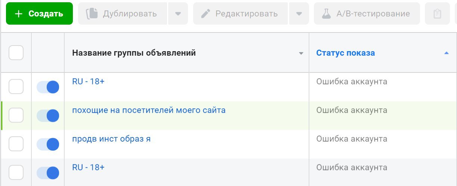Turn off the toggle for the first RU - 18+ row
This screenshot has width=457, height=186.
48,87
